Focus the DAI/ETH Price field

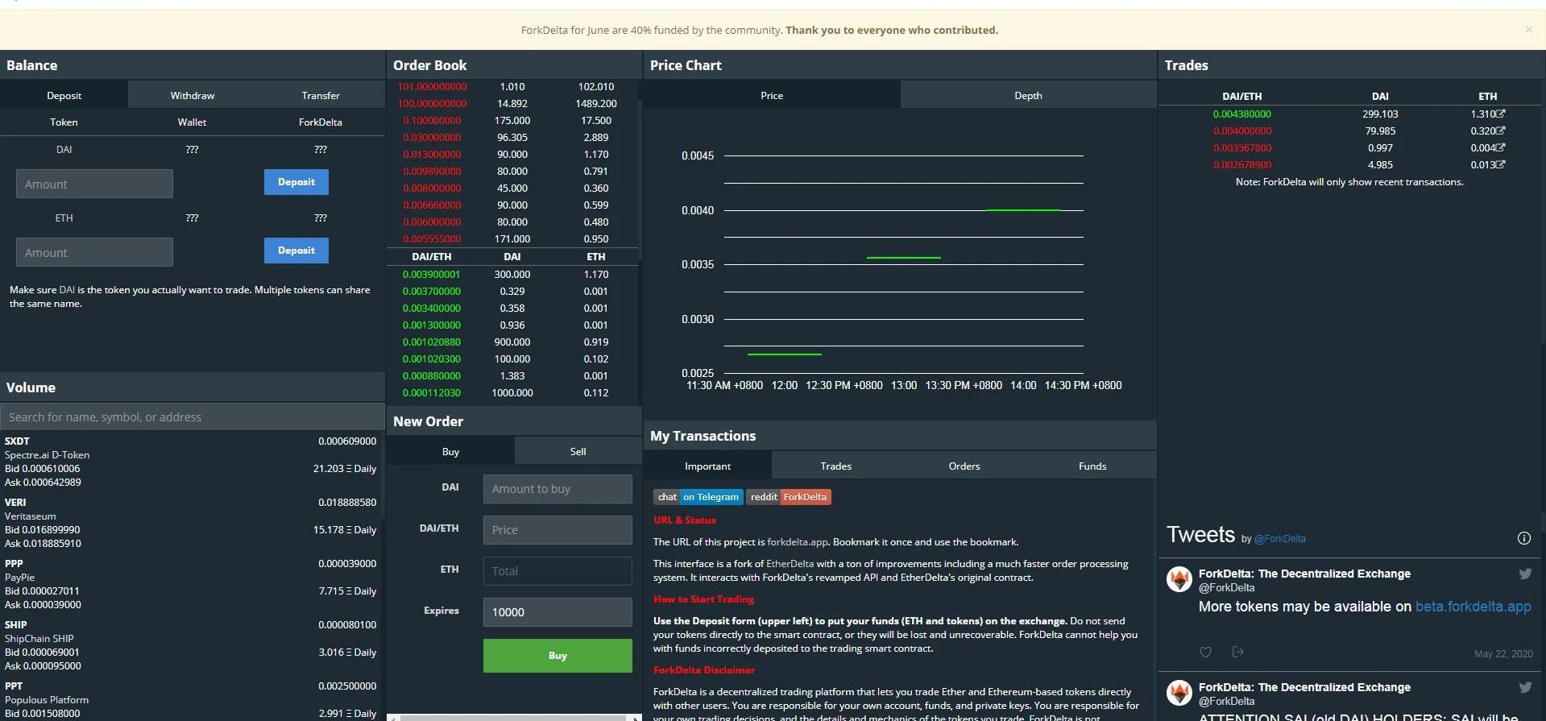click(x=557, y=530)
